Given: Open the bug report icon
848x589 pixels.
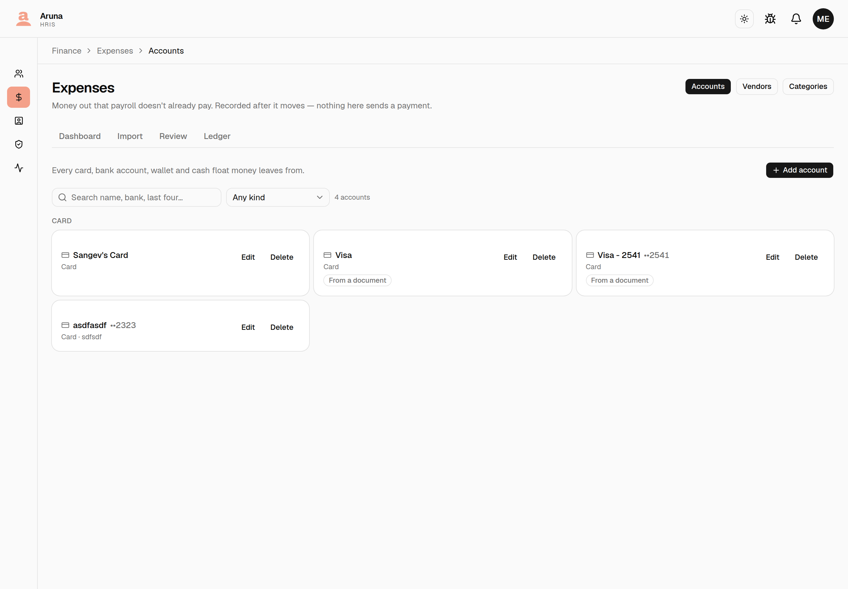Looking at the screenshot, I should (x=770, y=19).
